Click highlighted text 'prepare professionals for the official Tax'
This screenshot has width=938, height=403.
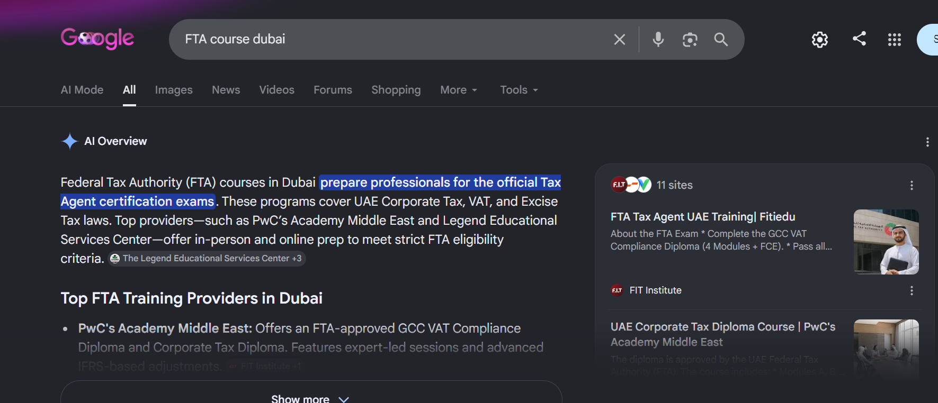(441, 182)
